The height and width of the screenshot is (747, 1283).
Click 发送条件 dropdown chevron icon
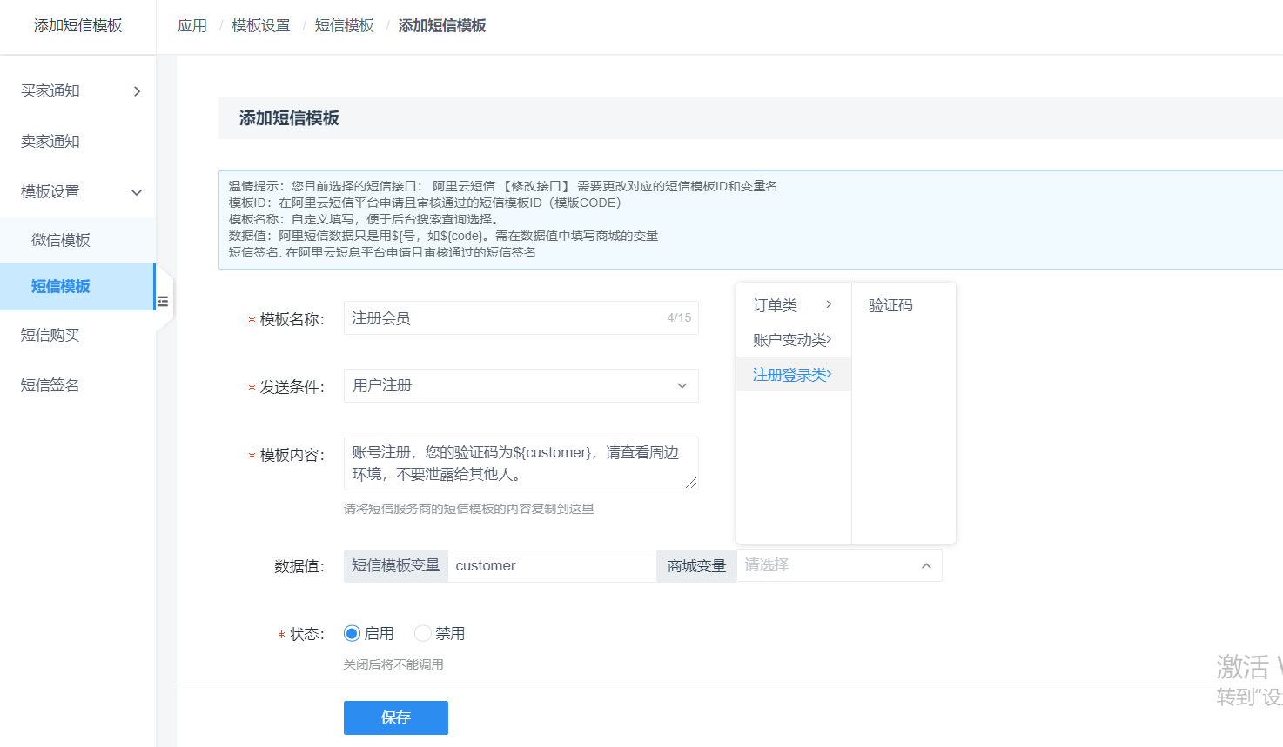(682, 386)
